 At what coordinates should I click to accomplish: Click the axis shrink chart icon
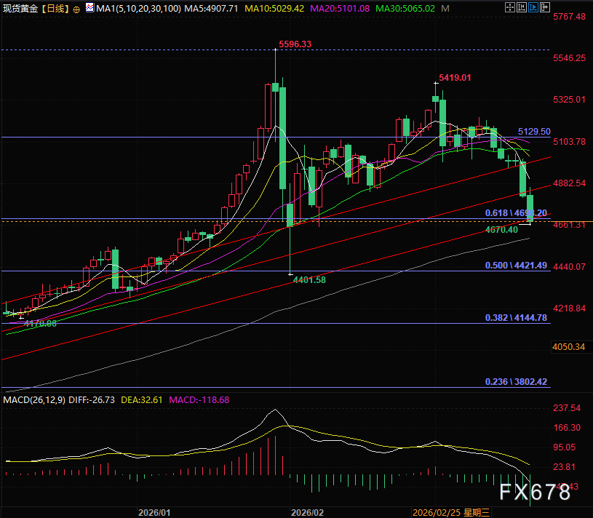click(x=522, y=7)
